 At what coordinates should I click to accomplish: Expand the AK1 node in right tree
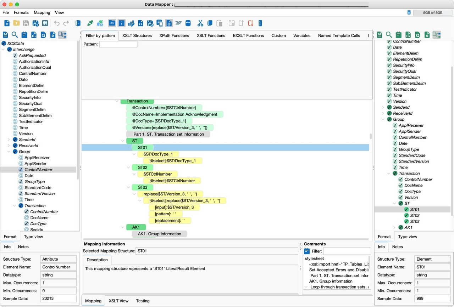pos(394,227)
